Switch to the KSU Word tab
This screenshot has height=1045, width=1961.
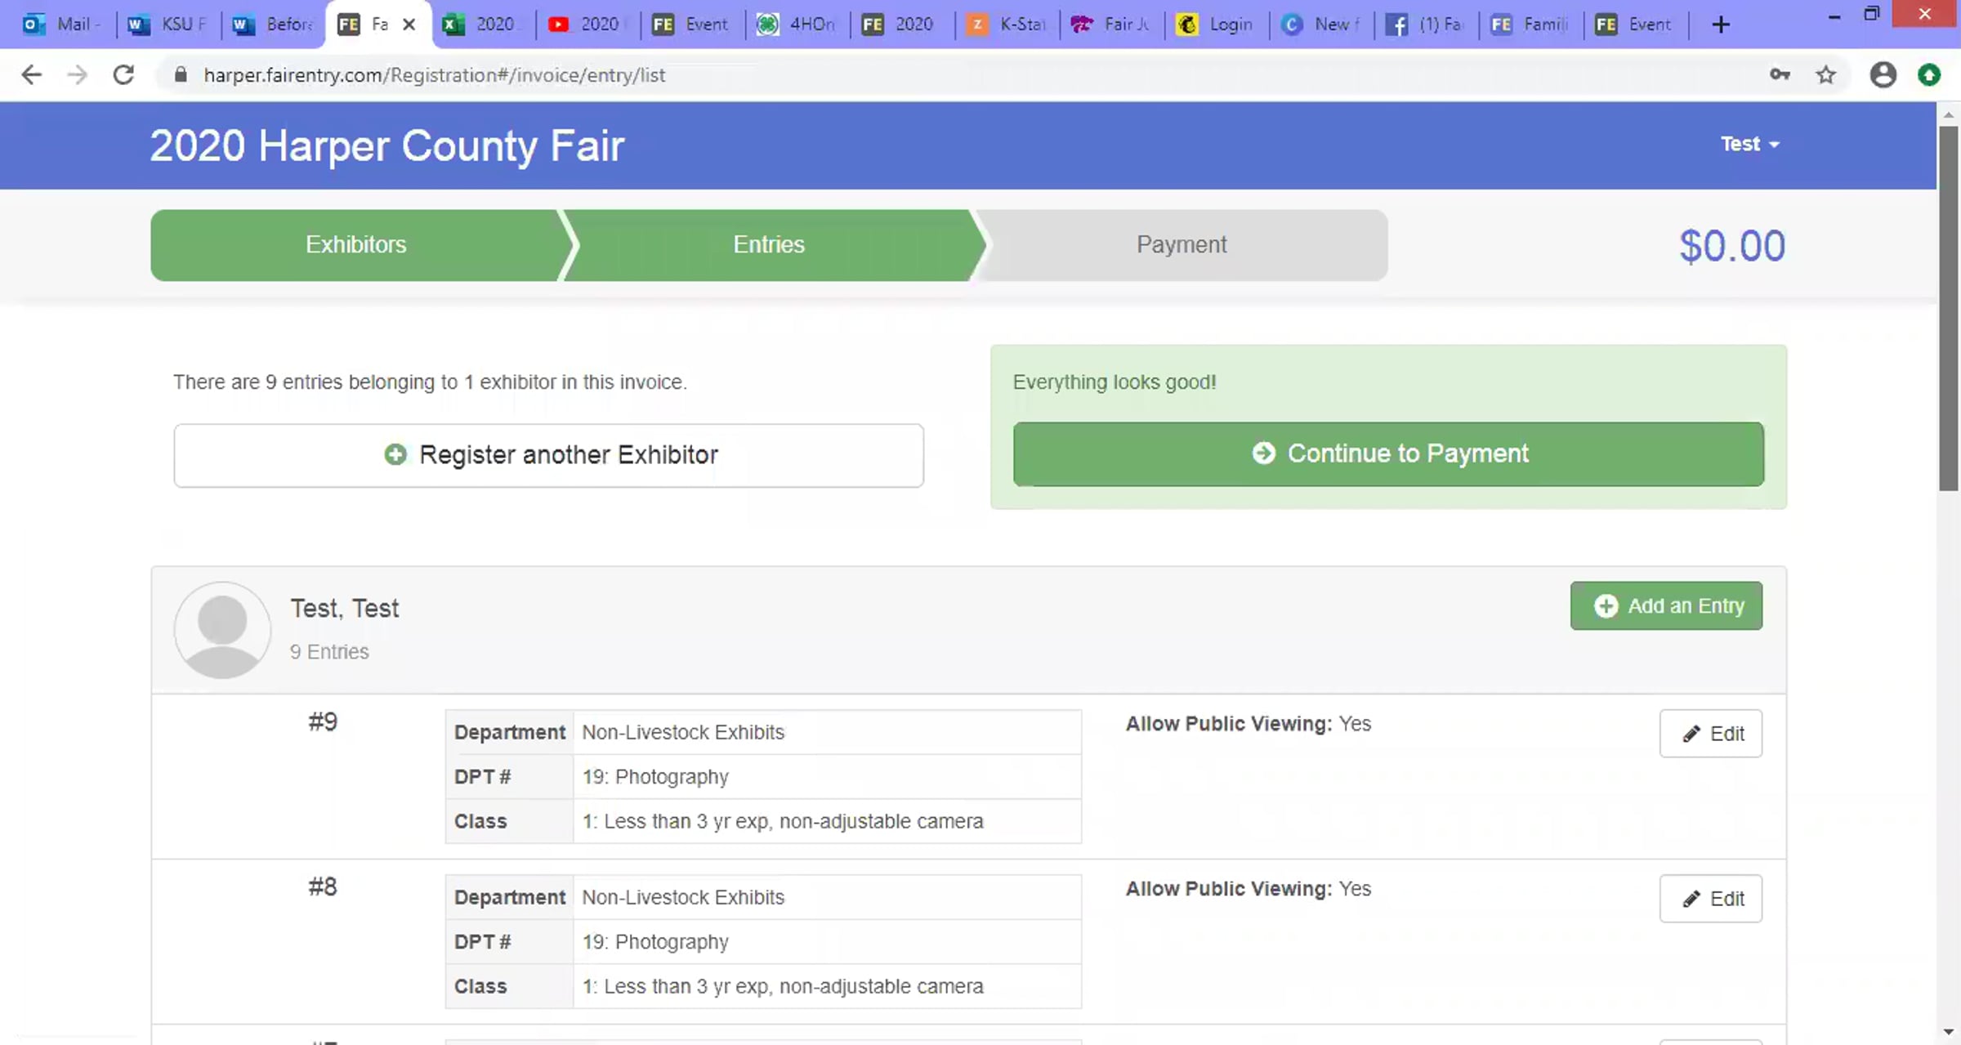168,25
